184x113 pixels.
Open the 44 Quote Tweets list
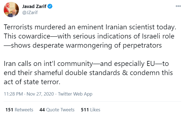tap(57, 110)
